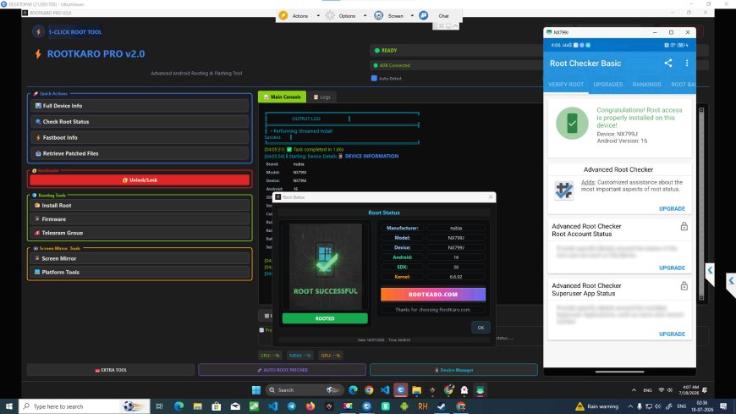Click the ROOT SUCCESSFUL image
Screen dimensions: 736x414
click(x=326, y=267)
